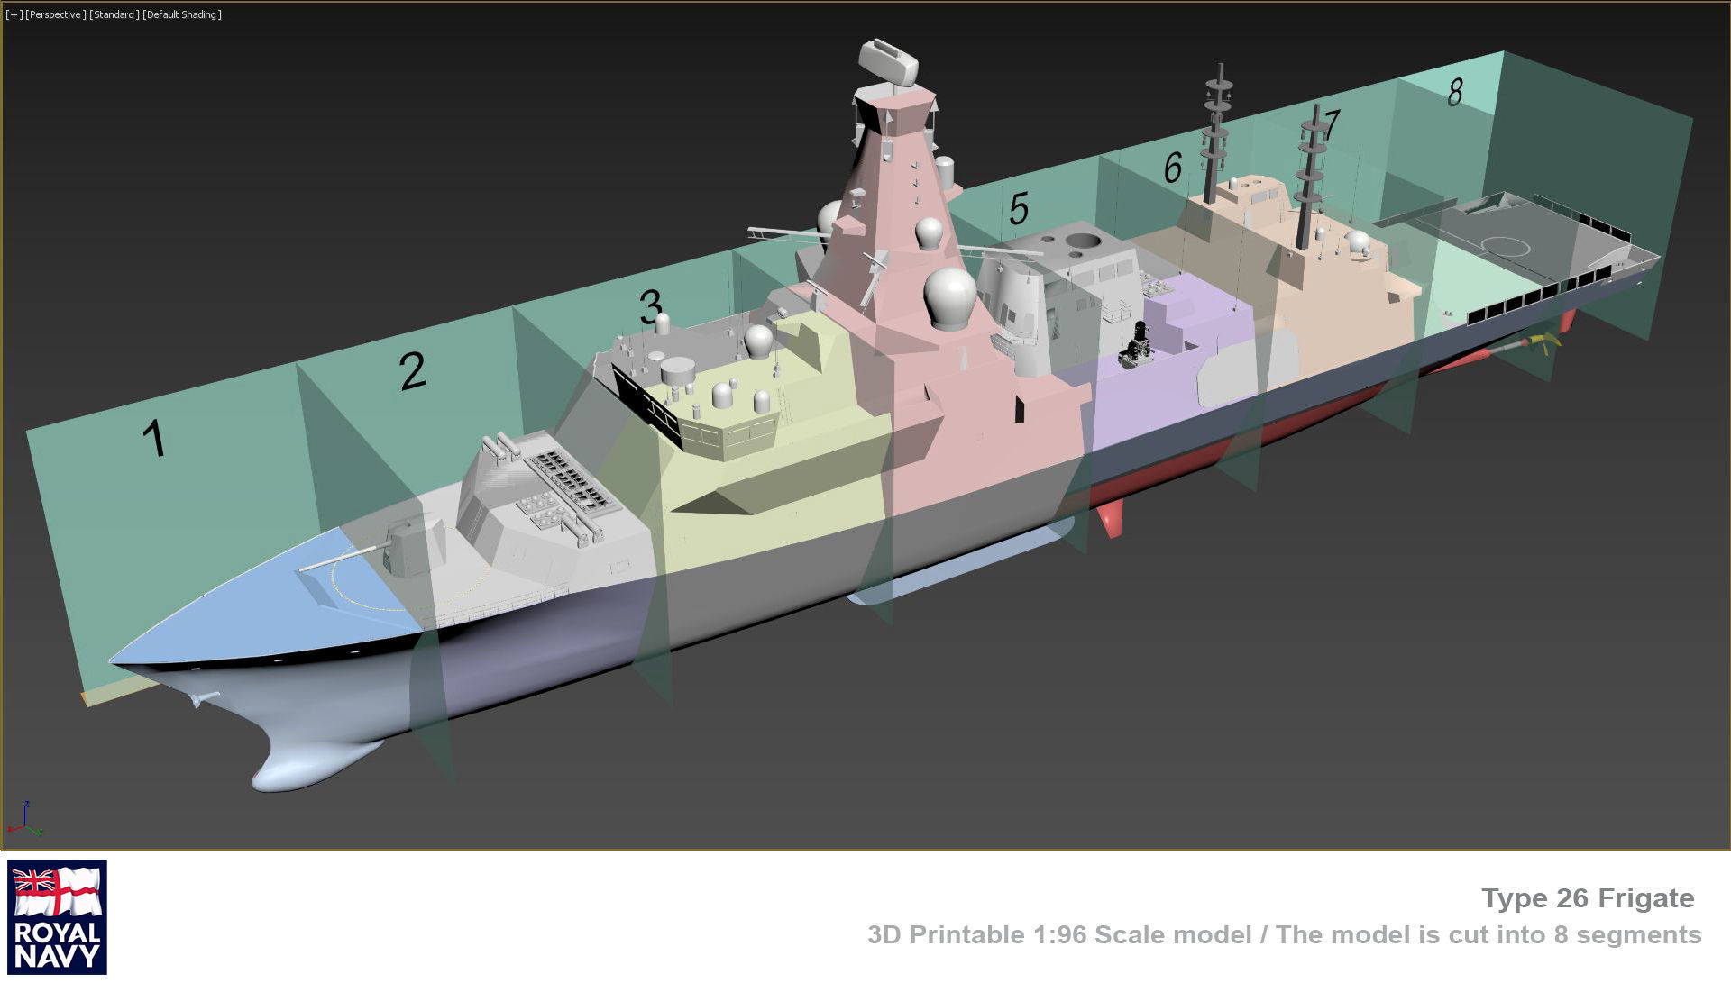Select the large radome on the pink section

tap(950, 297)
